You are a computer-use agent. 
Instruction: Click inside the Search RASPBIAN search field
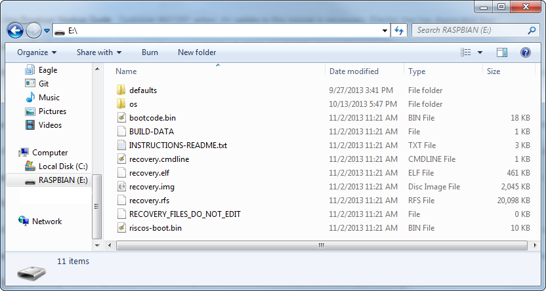[x=469, y=30]
